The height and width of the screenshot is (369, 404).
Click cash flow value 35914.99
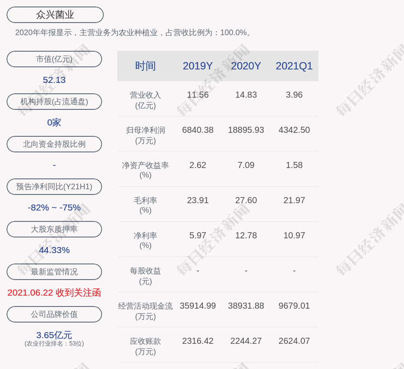click(x=198, y=306)
